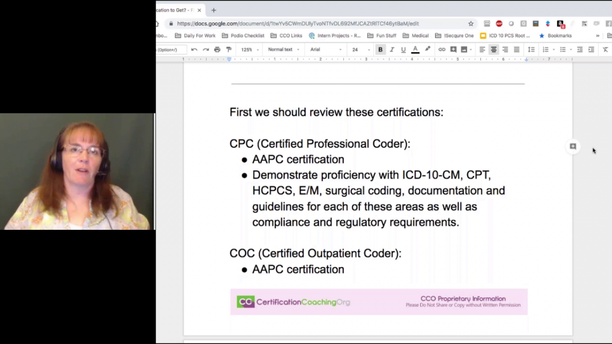Click the Undo icon

click(194, 49)
